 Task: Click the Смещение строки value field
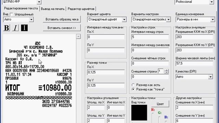tap(150, 77)
